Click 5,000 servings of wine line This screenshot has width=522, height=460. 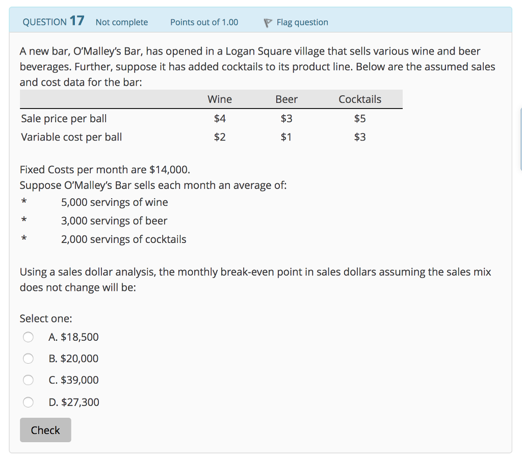(115, 202)
